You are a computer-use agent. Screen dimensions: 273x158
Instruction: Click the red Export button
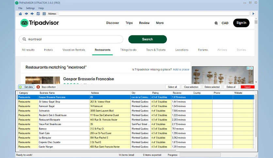tap(248, 87)
